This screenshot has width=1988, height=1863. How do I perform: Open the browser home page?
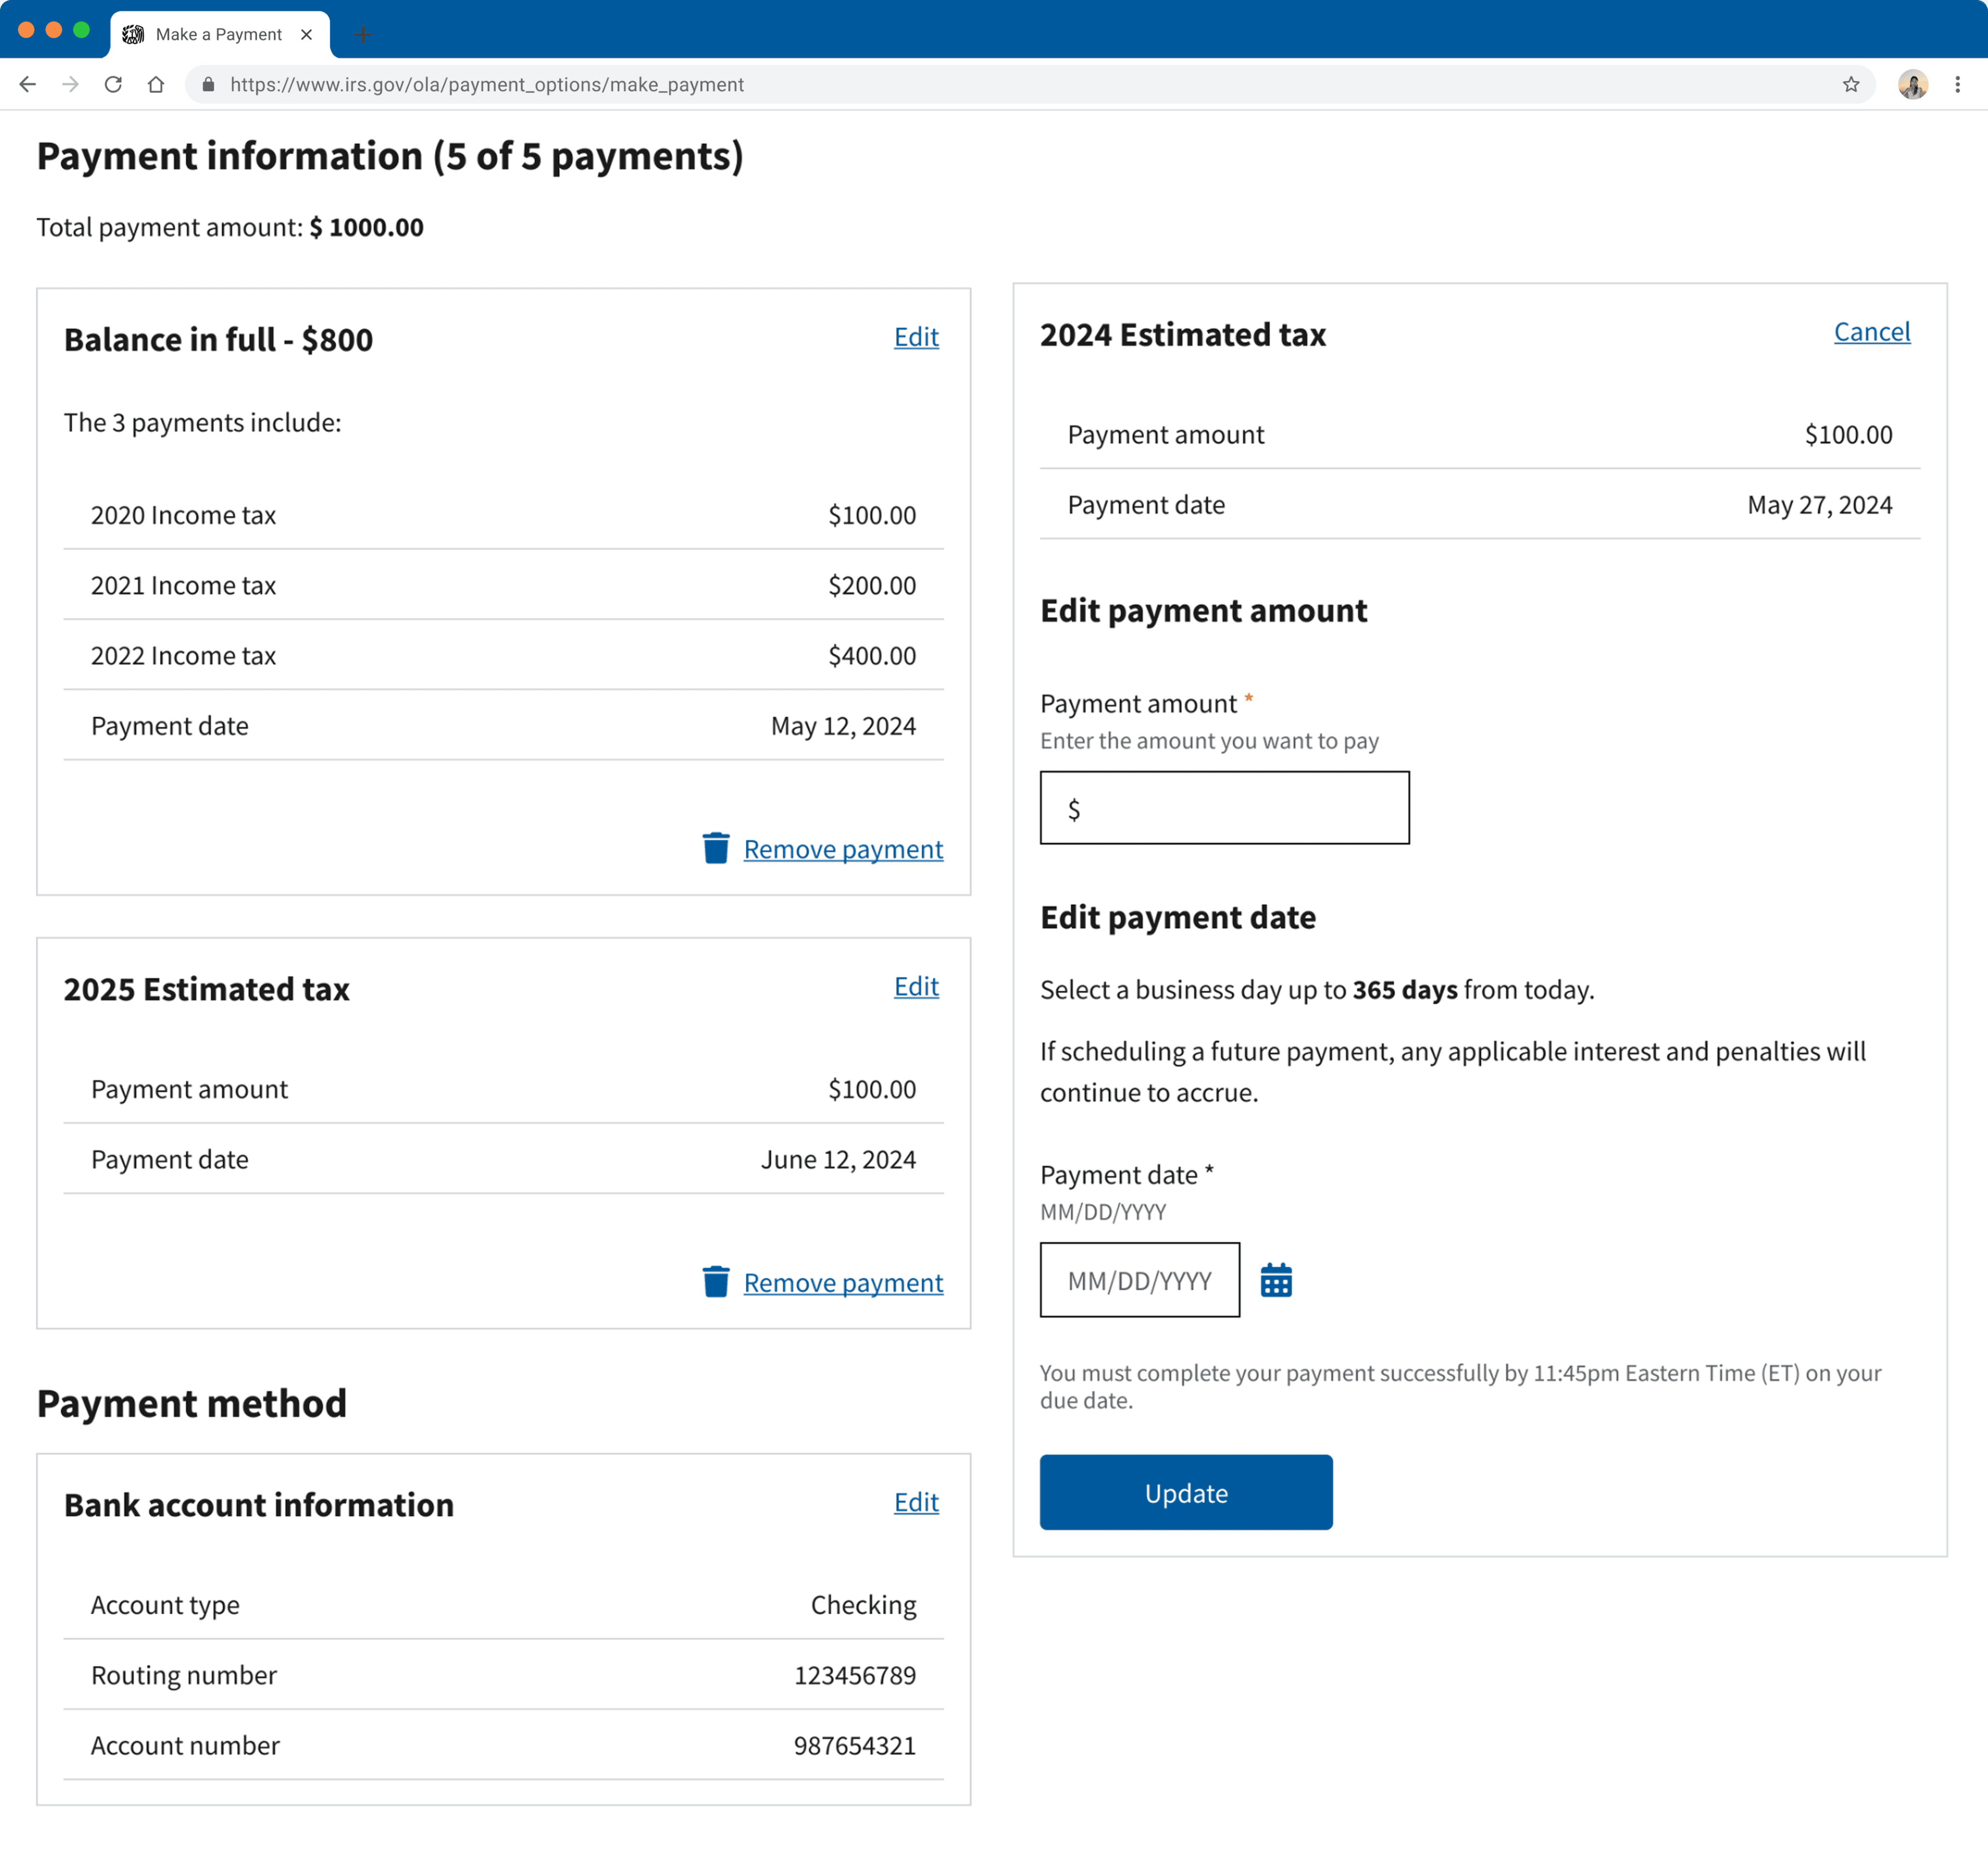tap(156, 85)
